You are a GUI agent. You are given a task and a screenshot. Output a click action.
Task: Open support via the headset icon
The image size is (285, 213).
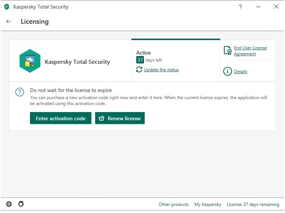coord(21,204)
